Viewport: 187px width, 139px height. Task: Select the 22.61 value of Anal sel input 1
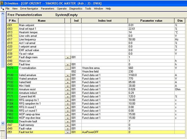pos(151,29)
